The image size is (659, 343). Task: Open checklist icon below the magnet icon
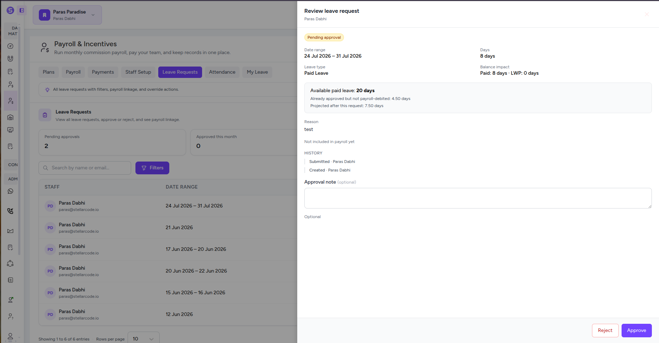pos(10,72)
